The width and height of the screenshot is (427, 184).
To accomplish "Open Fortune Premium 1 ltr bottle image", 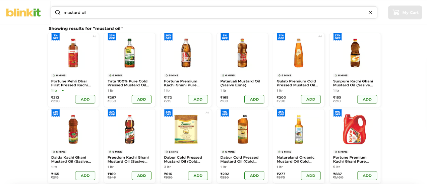I will click(x=186, y=53).
